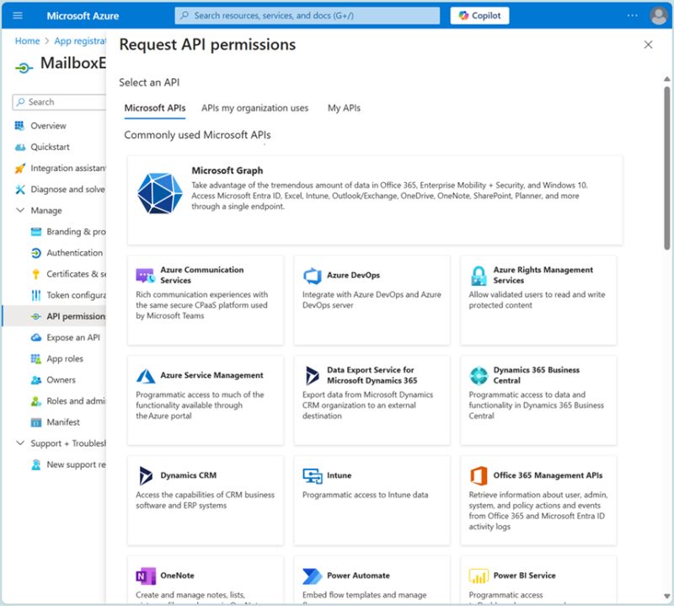Click the Token configuration bars icon

pos(36,295)
